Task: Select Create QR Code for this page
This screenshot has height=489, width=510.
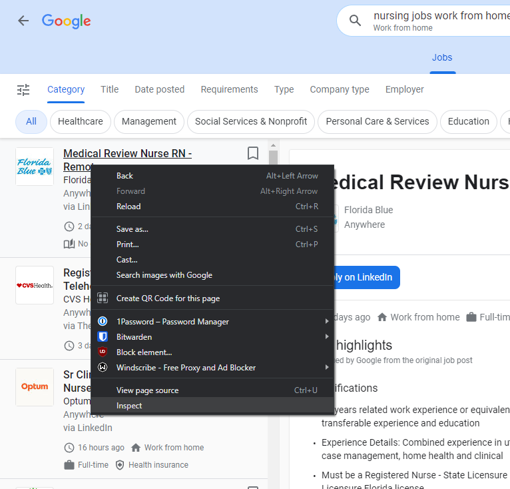Action: 212,298
